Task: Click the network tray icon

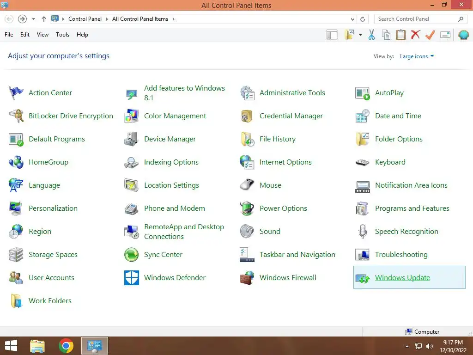Action: (418, 346)
